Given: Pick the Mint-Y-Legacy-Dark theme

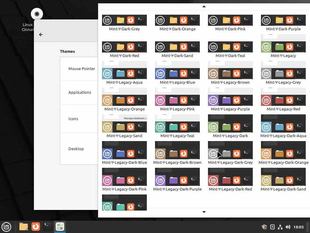Looking at the screenshot, I should (x=230, y=124).
